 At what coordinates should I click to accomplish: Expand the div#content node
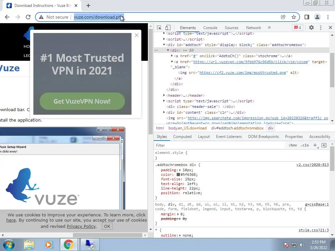point(164,112)
